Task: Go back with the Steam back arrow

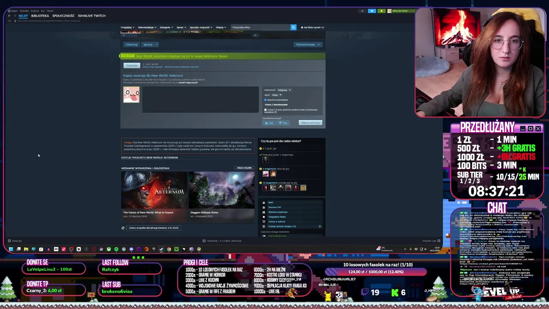Action: pos(9,16)
